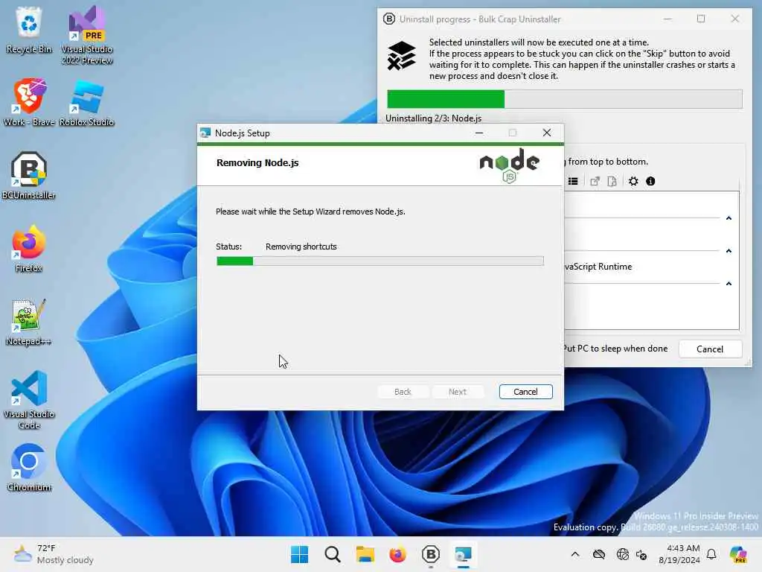
Task: Switch to the Node.js installer taskbar icon
Action: 463,554
